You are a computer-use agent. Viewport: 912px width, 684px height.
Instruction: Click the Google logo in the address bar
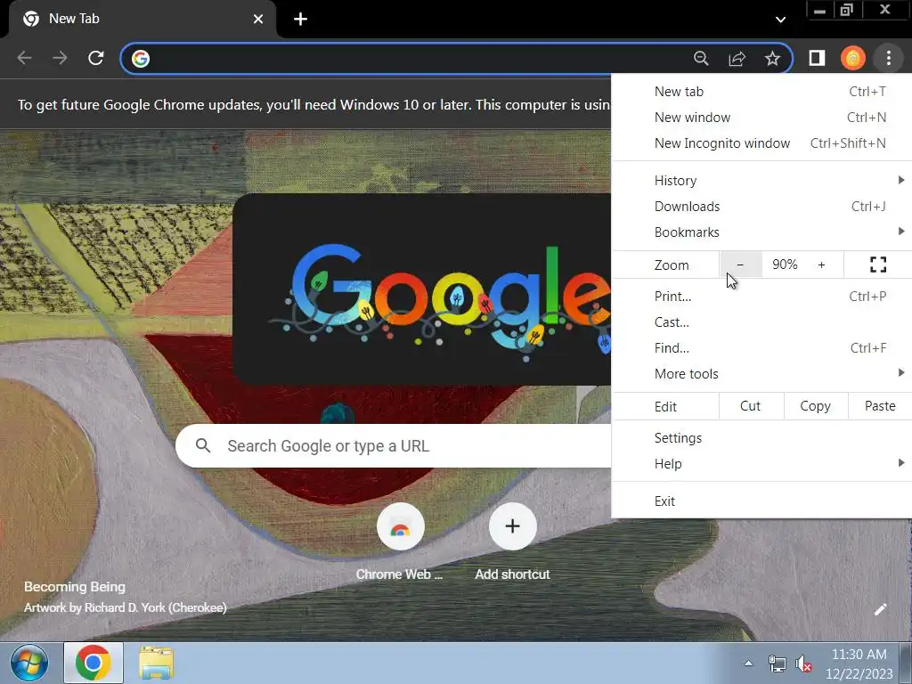click(x=140, y=58)
